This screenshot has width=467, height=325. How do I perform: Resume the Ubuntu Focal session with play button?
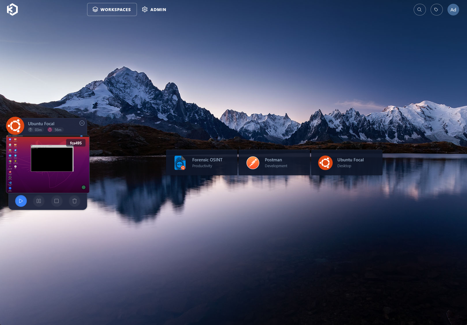pyautogui.click(x=21, y=201)
